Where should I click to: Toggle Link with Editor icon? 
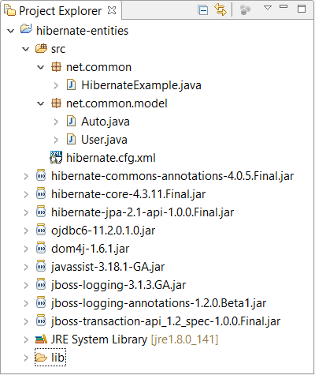pos(220,9)
